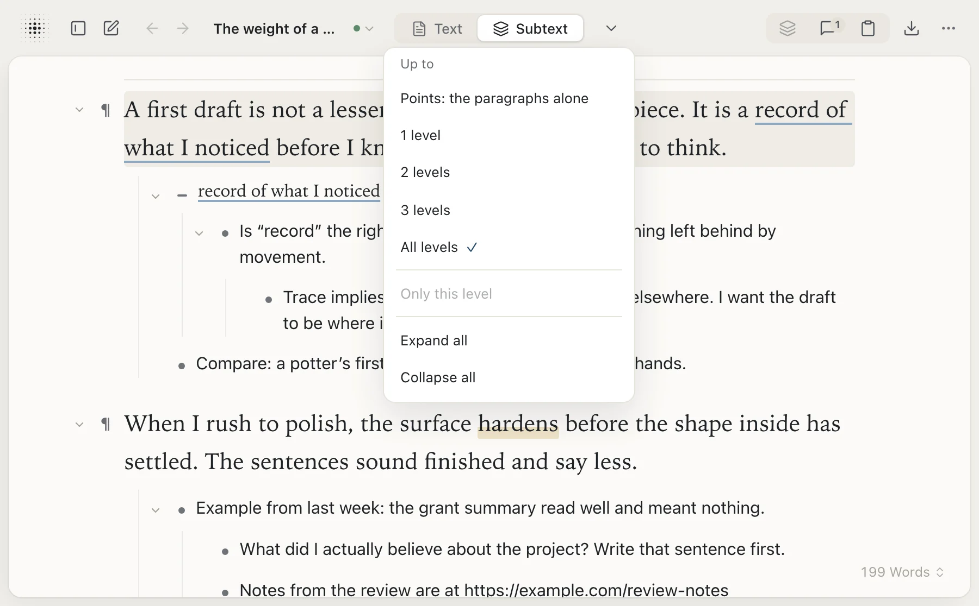The image size is (979, 606).
Task: Collapse the 'When I rush to polish' paragraph
Action: tap(79, 425)
